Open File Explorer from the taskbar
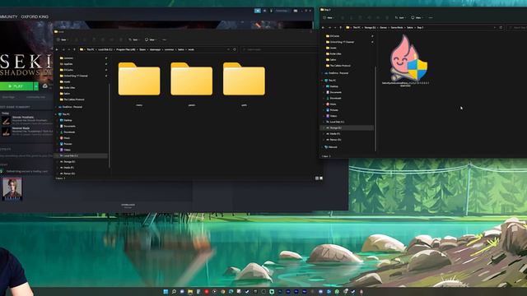 (190, 292)
